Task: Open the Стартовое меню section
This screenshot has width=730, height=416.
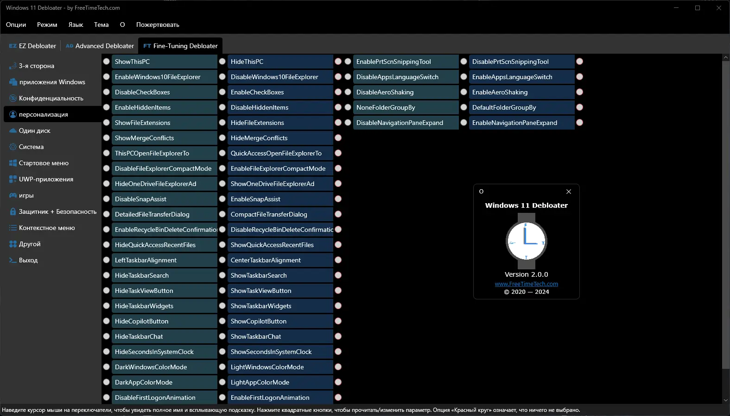Action: 52,163
